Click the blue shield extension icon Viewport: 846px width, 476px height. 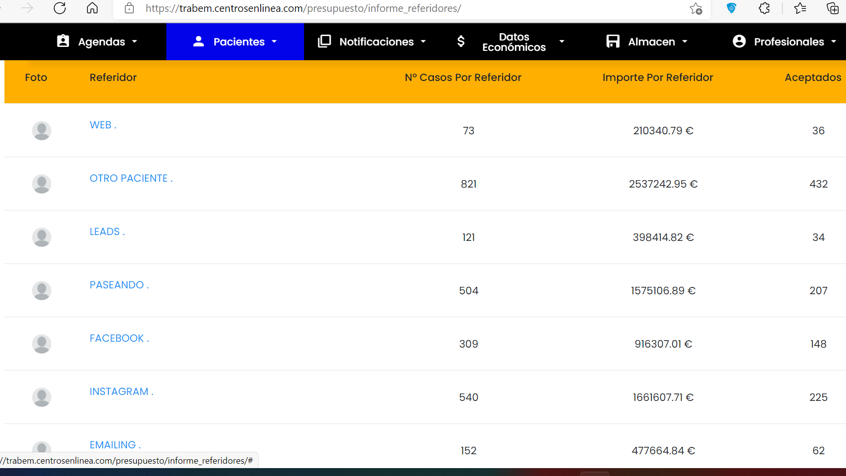click(731, 8)
